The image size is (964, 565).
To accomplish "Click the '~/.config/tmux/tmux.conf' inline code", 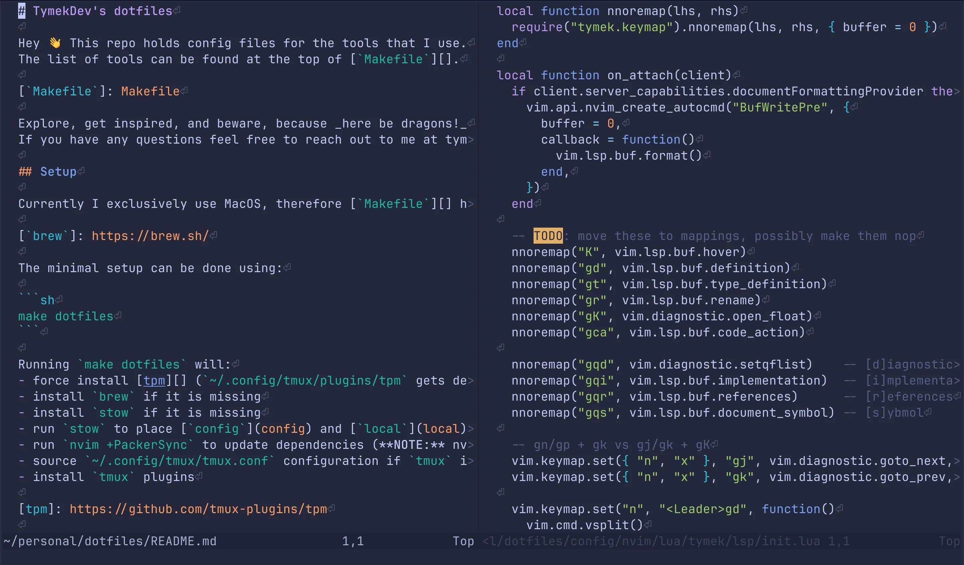I will point(180,461).
